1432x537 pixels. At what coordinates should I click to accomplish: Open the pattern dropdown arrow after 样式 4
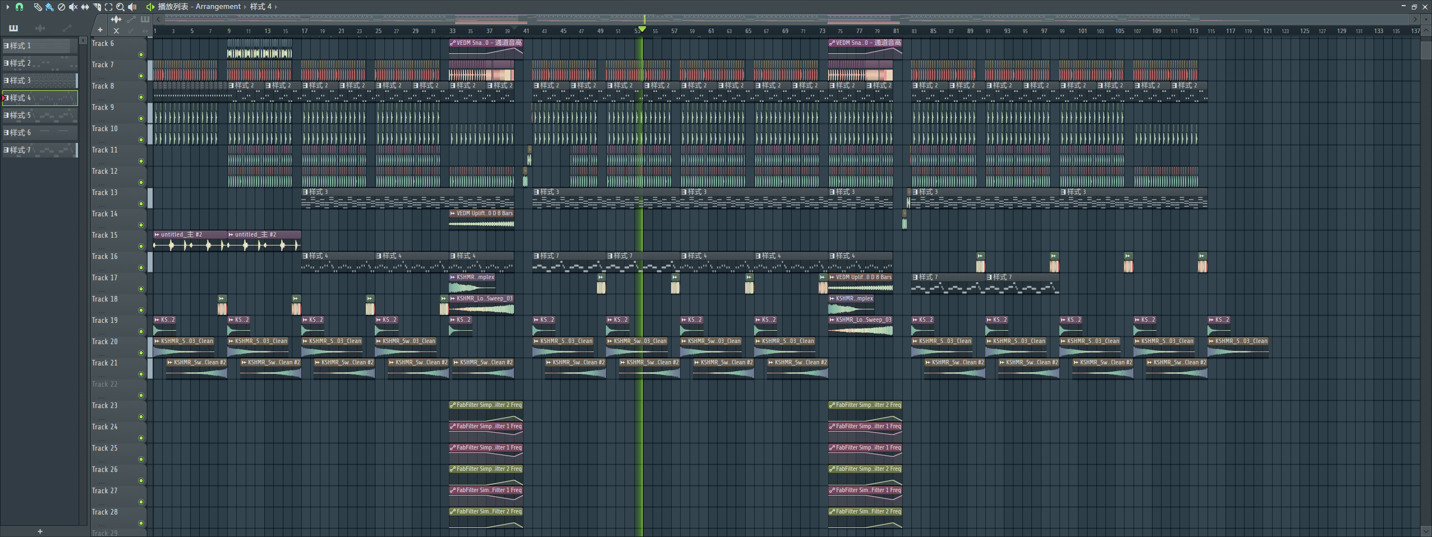point(276,7)
